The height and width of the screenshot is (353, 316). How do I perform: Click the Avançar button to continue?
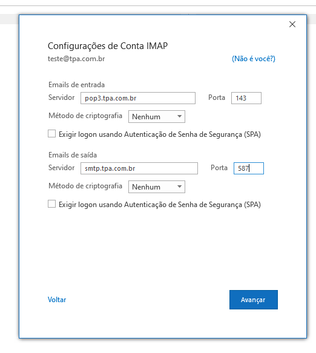(x=254, y=300)
